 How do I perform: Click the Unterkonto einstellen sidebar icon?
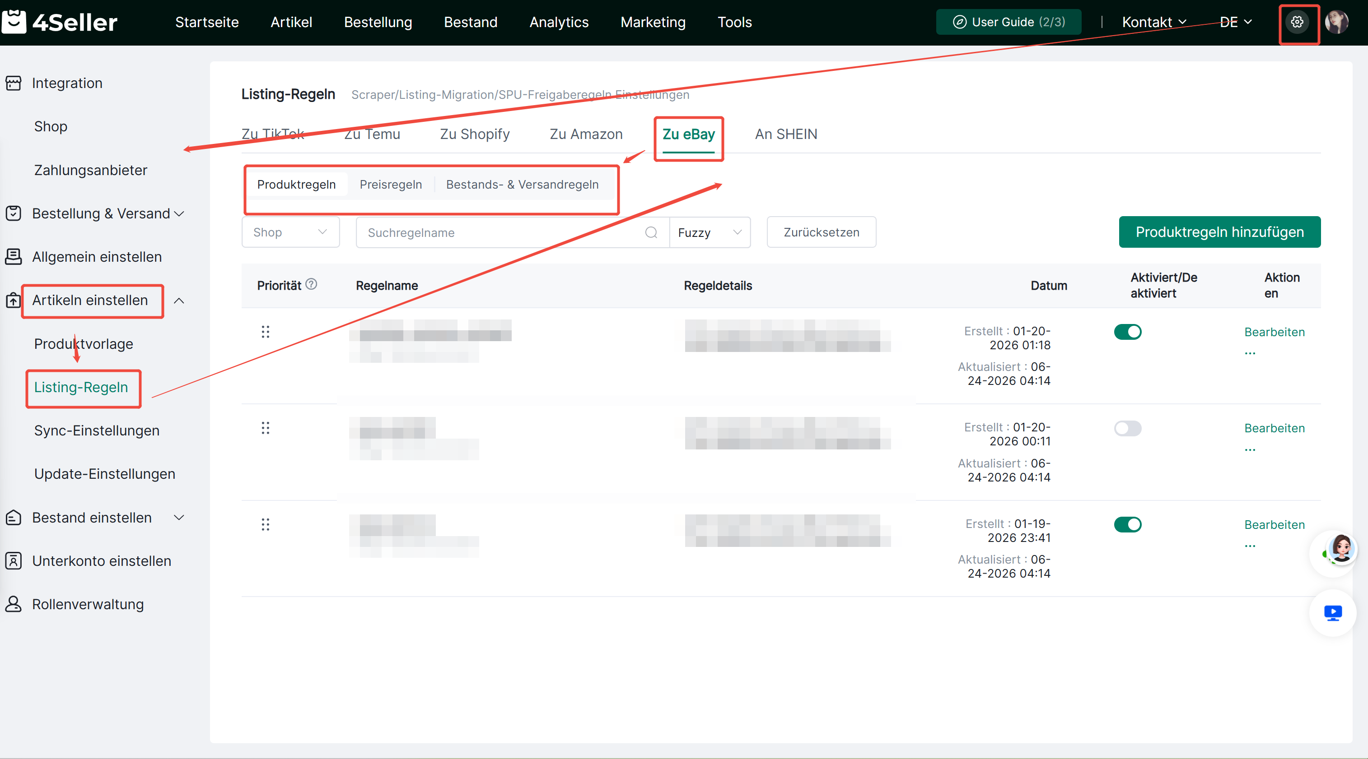(13, 561)
